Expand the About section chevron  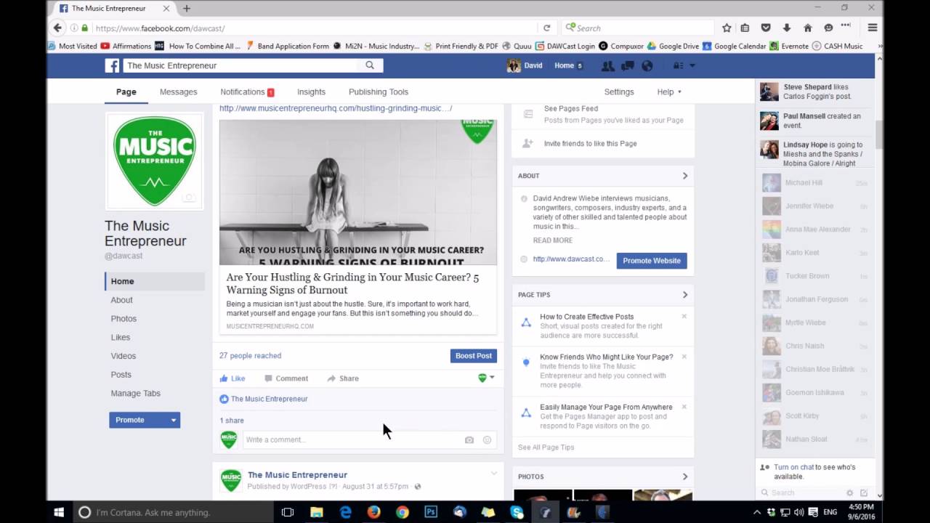point(684,176)
